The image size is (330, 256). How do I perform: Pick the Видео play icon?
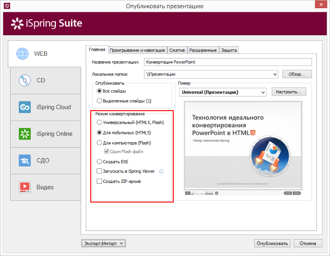pyautogui.click(x=25, y=187)
